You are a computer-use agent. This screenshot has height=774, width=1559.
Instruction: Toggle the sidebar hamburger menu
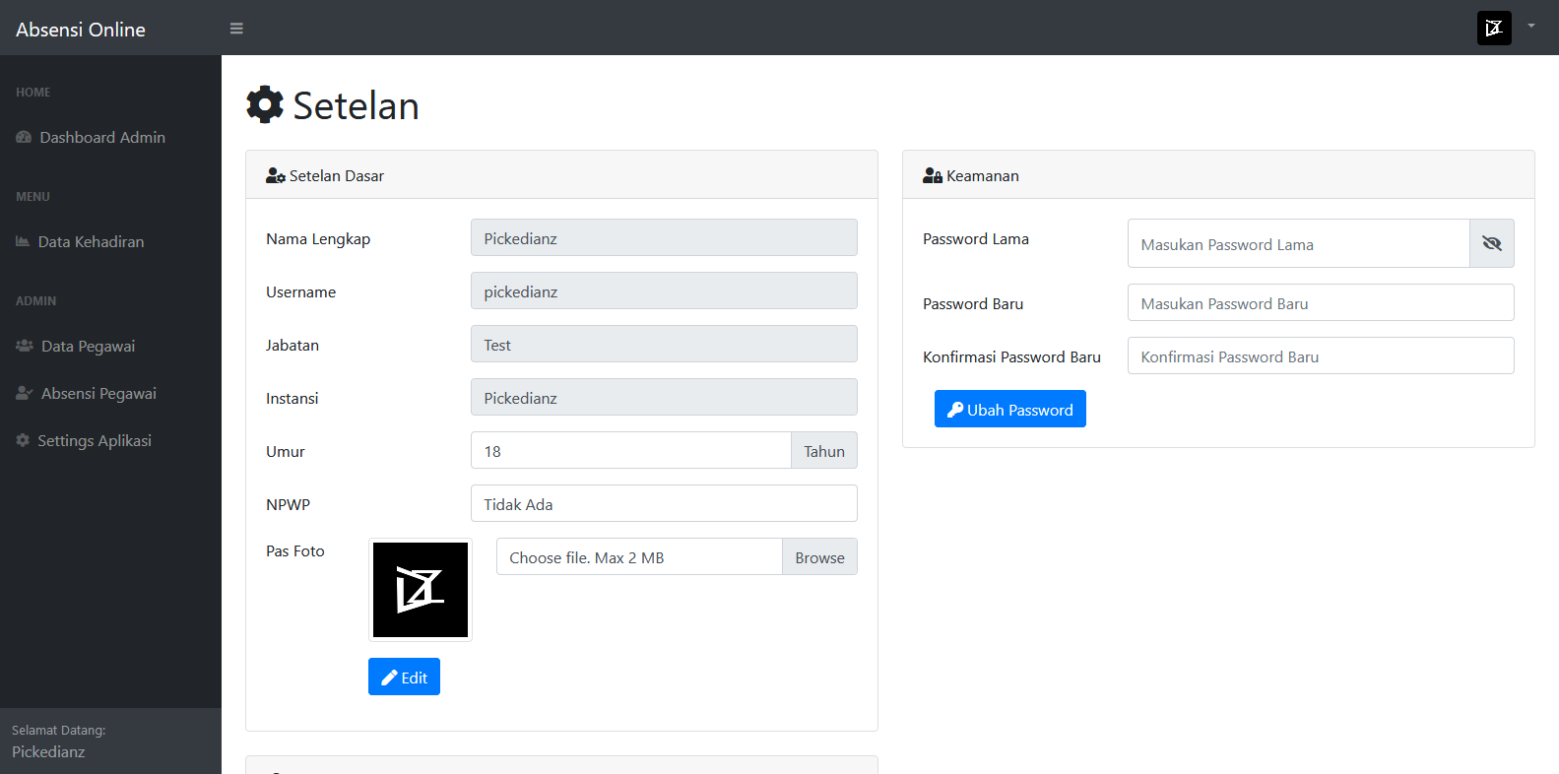(x=236, y=29)
